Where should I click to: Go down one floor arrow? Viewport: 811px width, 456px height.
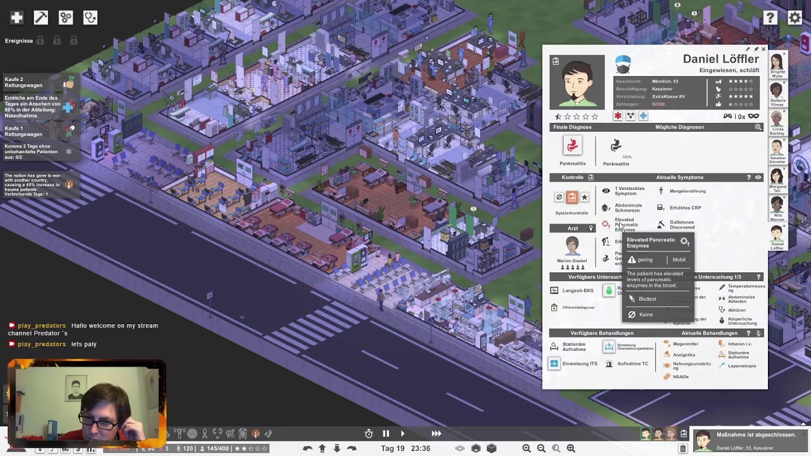point(337,448)
